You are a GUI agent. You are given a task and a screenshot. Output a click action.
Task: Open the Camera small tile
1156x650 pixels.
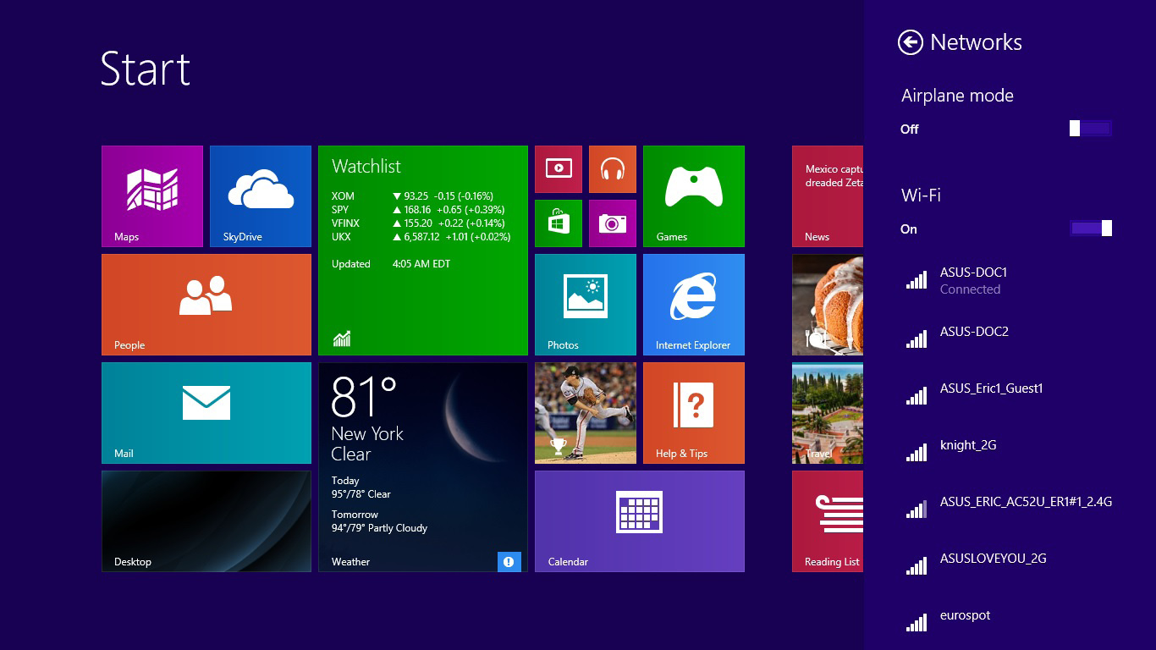(613, 223)
